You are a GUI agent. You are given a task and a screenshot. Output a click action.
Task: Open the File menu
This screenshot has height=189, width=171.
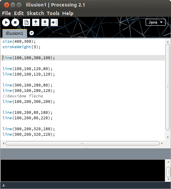click(6, 13)
